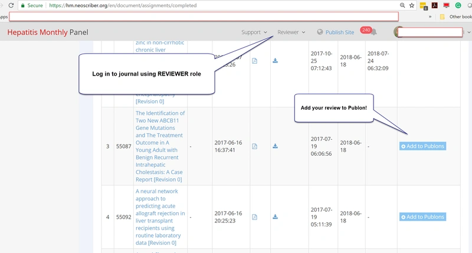Select date 2017-07-19 06:06:56
The height and width of the screenshot is (253, 472).
click(322, 146)
